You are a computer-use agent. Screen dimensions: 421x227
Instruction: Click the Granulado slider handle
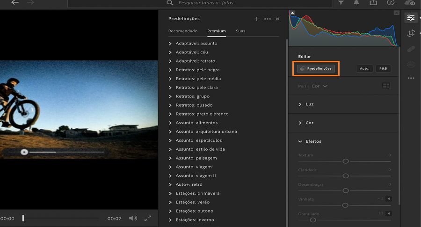tap(313, 220)
